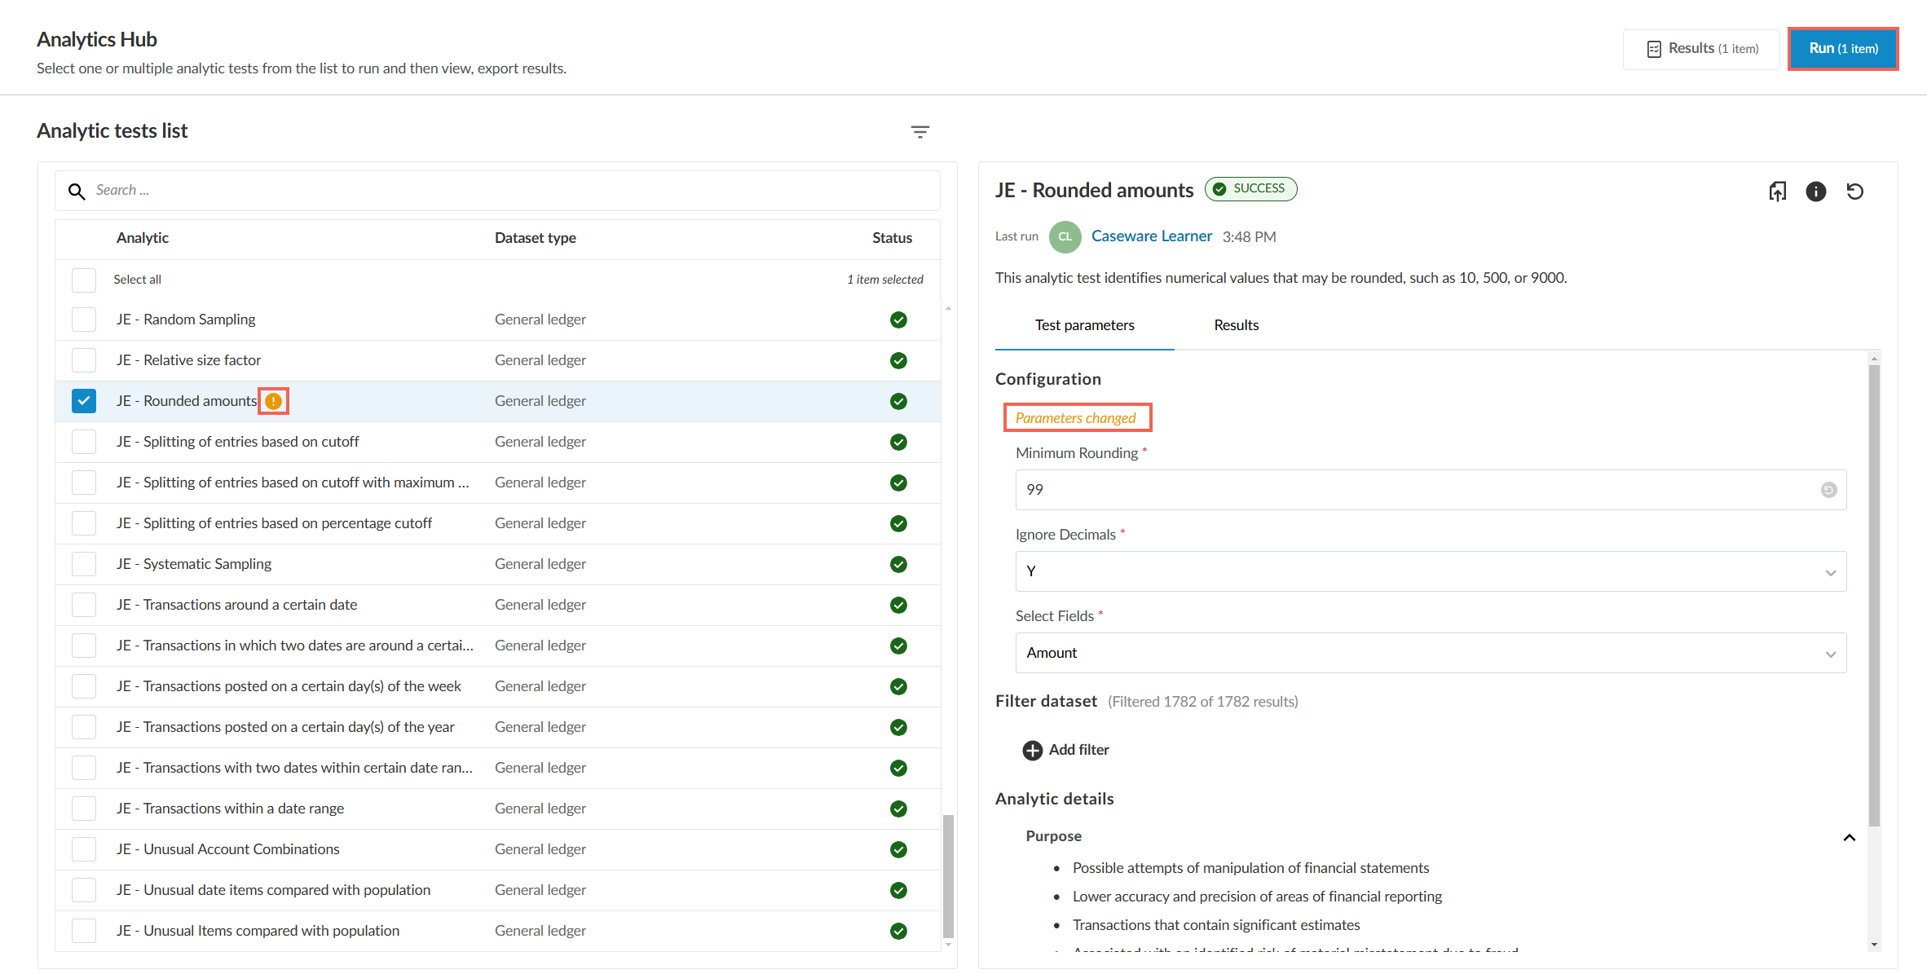The width and height of the screenshot is (1927, 974).
Task: Open the Select Fields Amount dropdown
Action: click(1431, 653)
